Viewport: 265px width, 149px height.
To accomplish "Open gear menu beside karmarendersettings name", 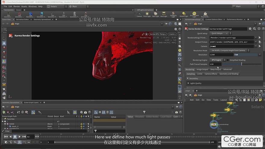I will point(250,29).
